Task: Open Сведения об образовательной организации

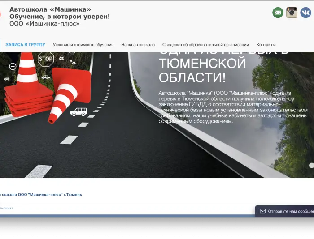Action: (x=205, y=45)
